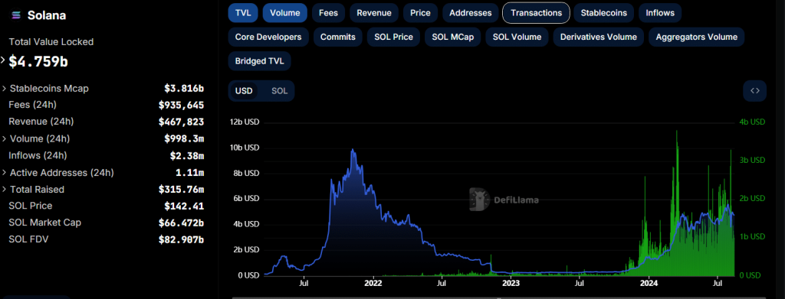Enable the Stablecoins chart series

[x=604, y=13]
